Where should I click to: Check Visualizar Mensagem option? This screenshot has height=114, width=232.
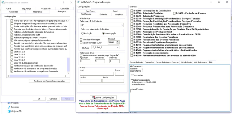81,40
